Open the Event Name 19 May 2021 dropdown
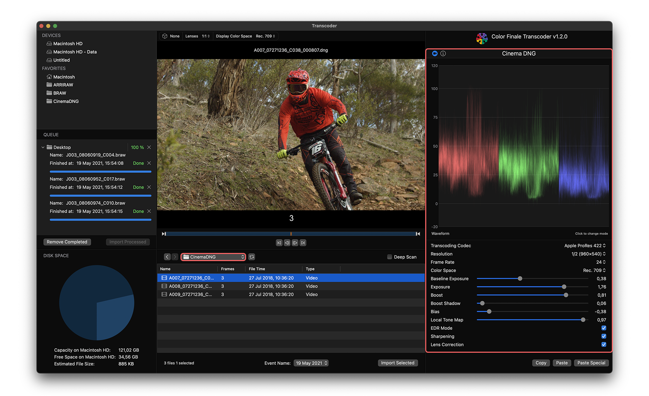The image size is (649, 396). (311, 363)
